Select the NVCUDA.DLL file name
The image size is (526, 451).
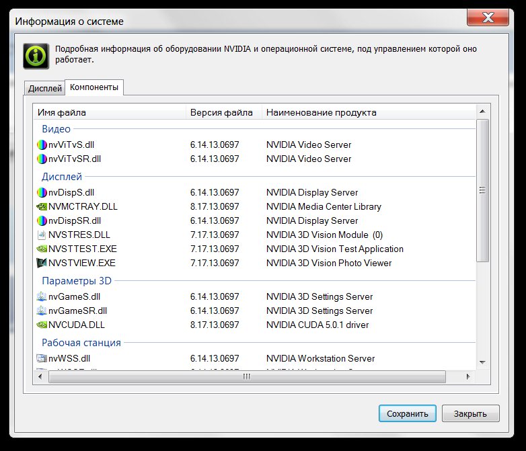click(x=77, y=325)
